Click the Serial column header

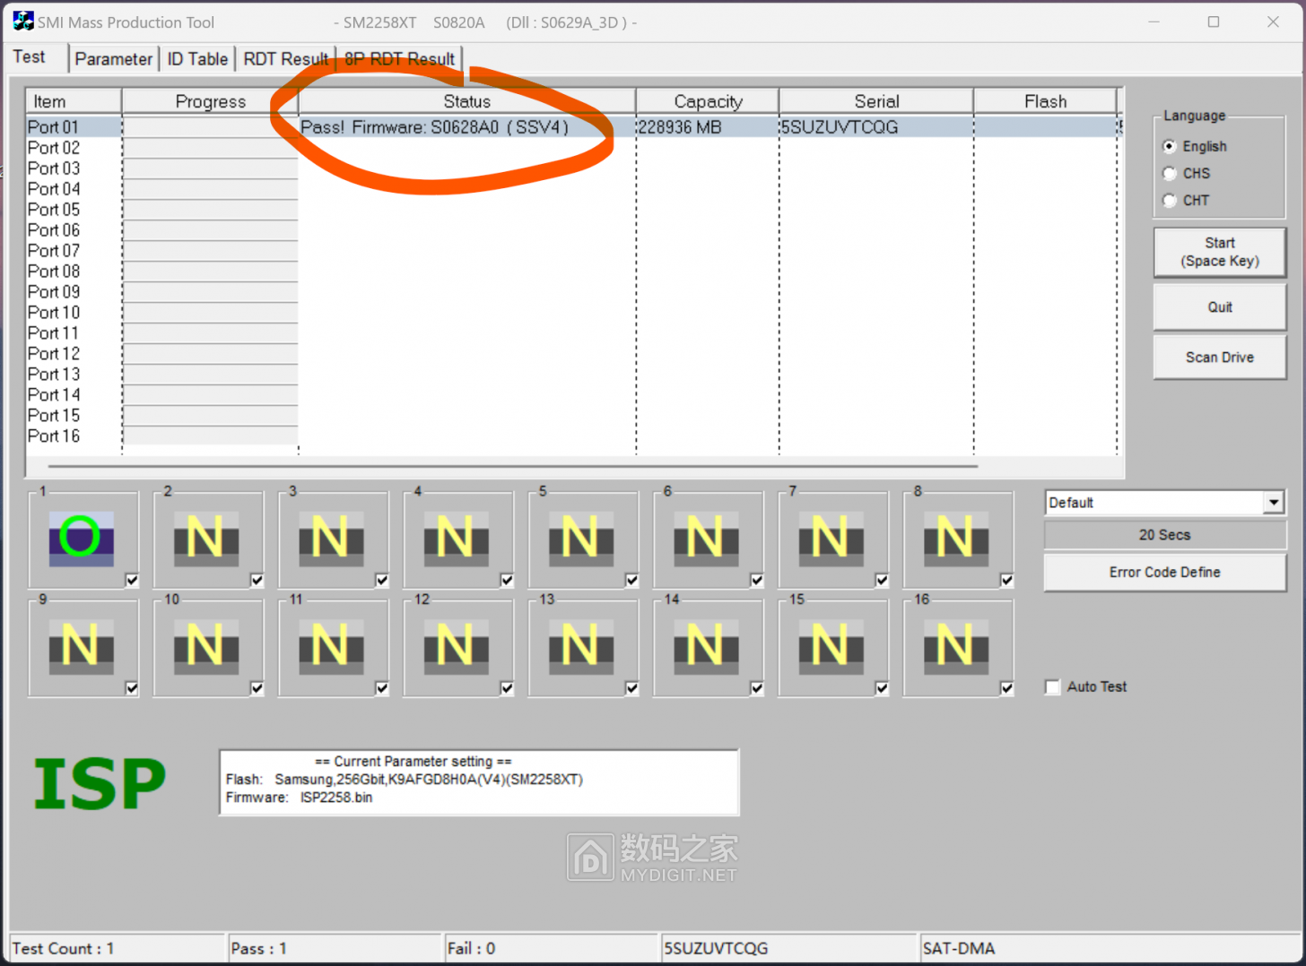coord(876,101)
